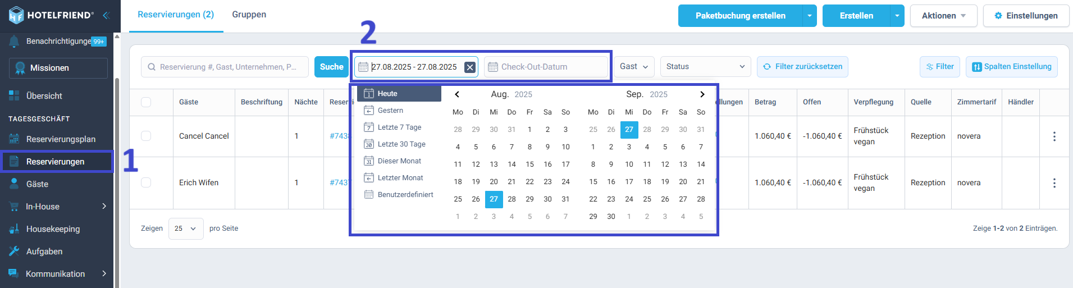Click the Erstellen button
This screenshot has width=1073, height=288.
[856, 16]
